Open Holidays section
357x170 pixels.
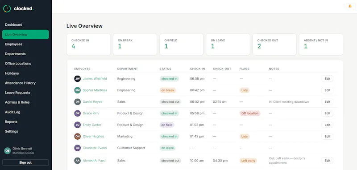coord(25,73)
